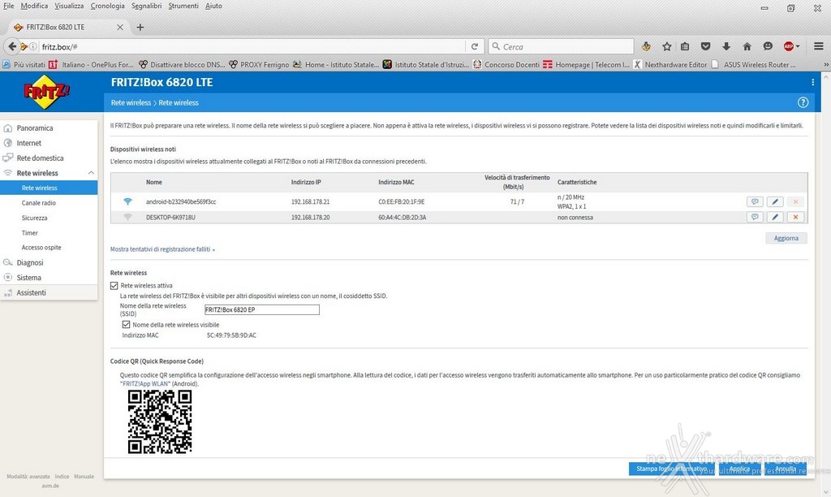Toggle Nome della rete wireless visibile checkbox
The width and height of the screenshot is (831, 497).
tap(126, 325)
